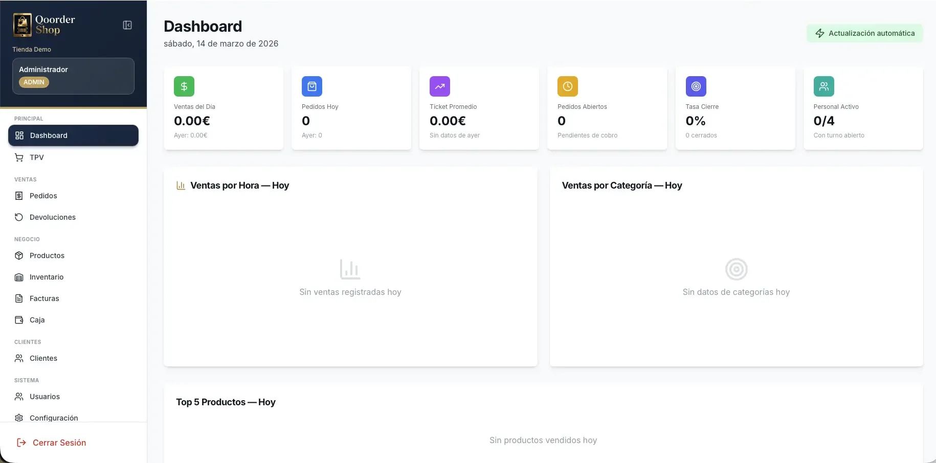Click the lightning bolt icon in Actualización automática
Viewport: 936px width, 463px height.
point(820,33)
